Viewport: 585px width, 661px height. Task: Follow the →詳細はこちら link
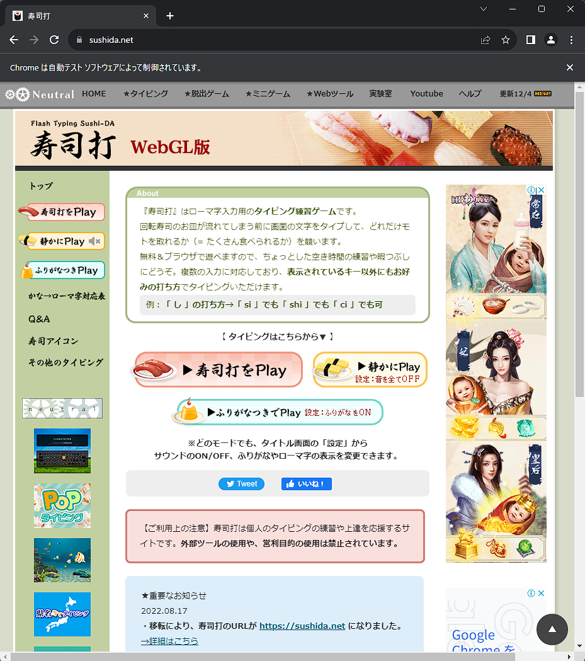click(x=169, y=640)
